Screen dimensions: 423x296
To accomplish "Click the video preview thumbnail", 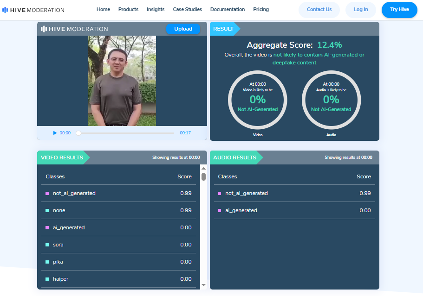I will [122, 81].
